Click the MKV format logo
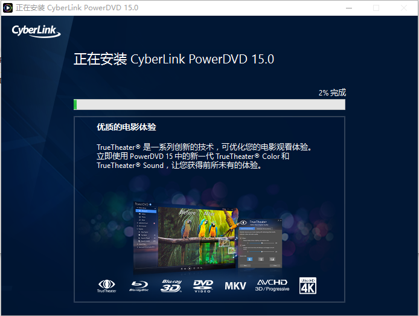 tap(235, 285)
